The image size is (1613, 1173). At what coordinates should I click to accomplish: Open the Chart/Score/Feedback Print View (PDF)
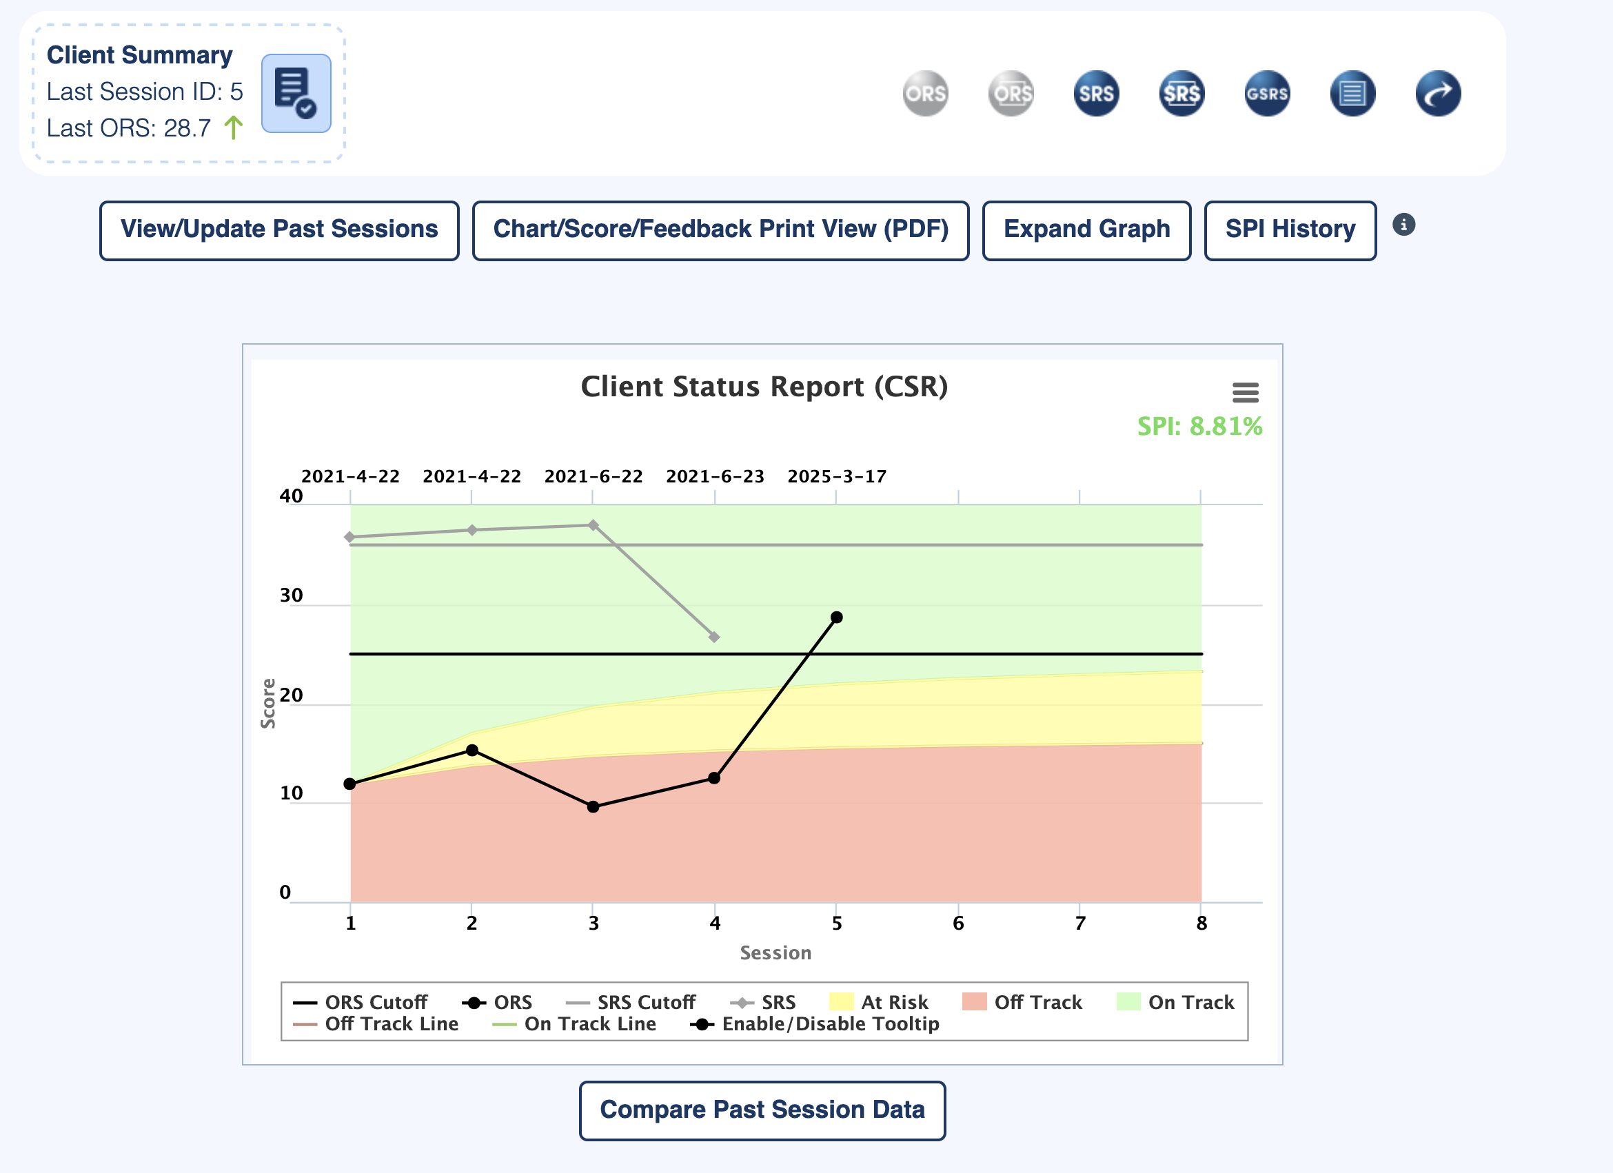pos(720,230)
